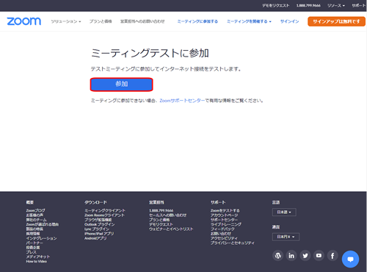The width and height of the screenshot is (367, 272).
Task: Open the Androidアプリ footer link
Action: click(x=95, y=238)
